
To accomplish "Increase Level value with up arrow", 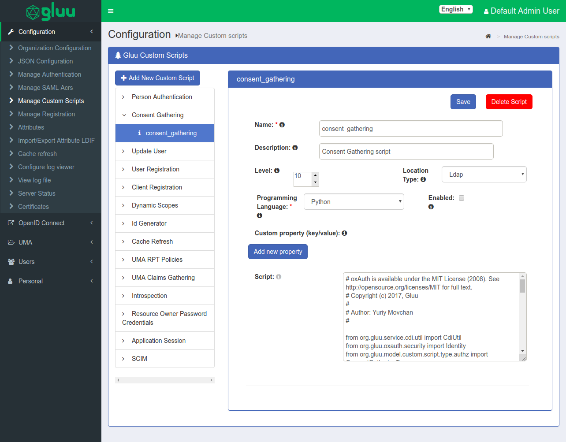I will click(315, 175).
